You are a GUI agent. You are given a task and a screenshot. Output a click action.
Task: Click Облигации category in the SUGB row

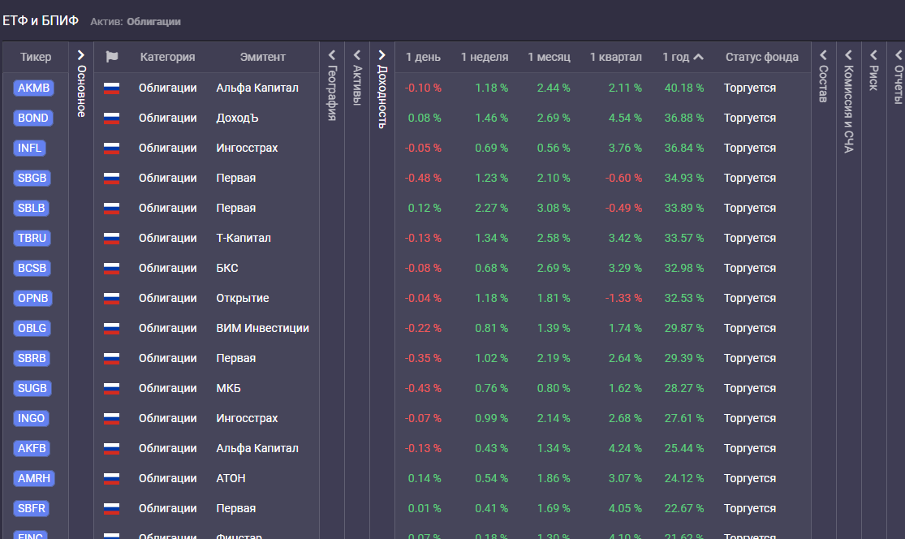167,388
